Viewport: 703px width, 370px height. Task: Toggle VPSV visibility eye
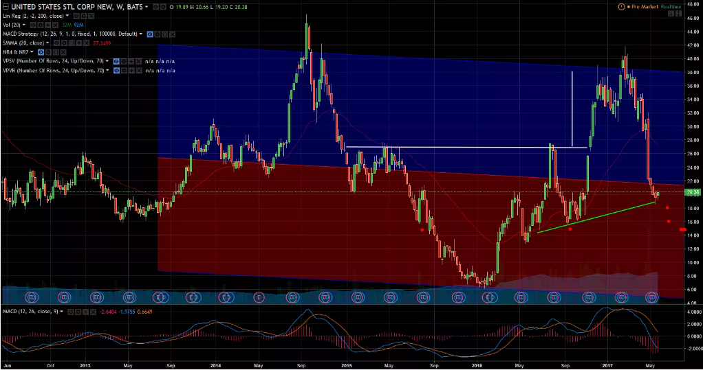[x=116, y=61]
